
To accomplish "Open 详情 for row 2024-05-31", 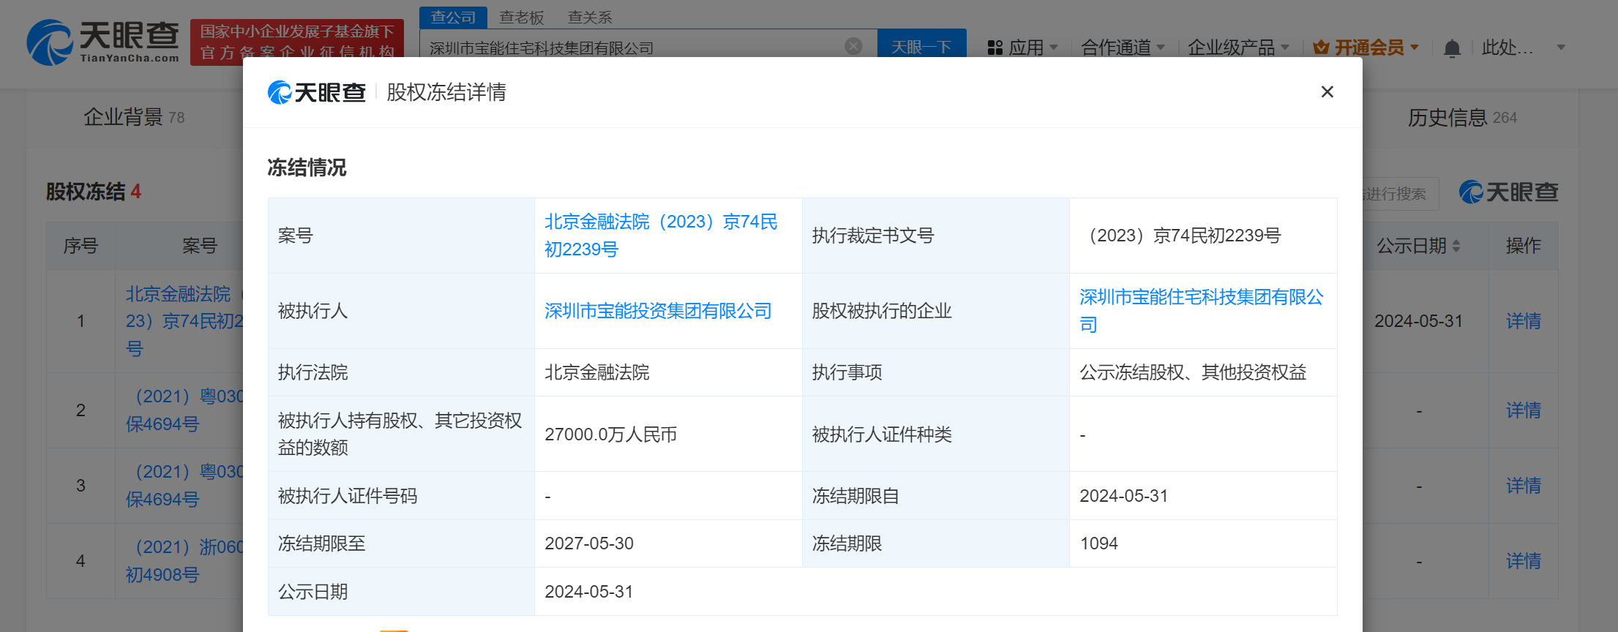I will coord(1524,321).
